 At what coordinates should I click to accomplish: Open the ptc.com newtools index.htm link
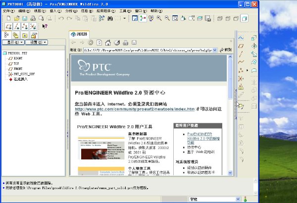point(135,109)
